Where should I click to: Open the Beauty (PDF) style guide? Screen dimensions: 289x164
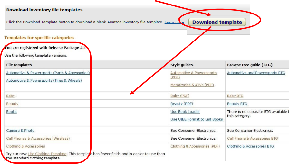click(182, 104)
